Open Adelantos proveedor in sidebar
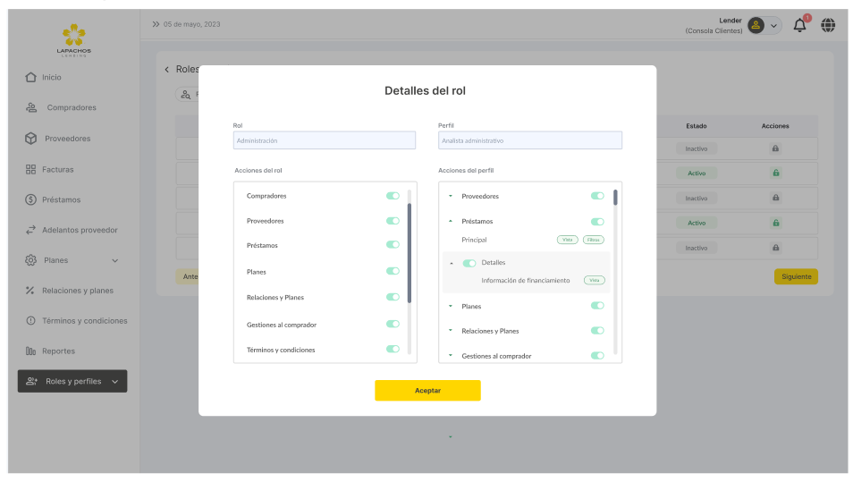The image size is (853, 482). click(x=79, y=230)
